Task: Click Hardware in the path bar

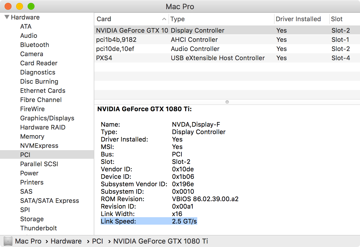Action: 66,241
